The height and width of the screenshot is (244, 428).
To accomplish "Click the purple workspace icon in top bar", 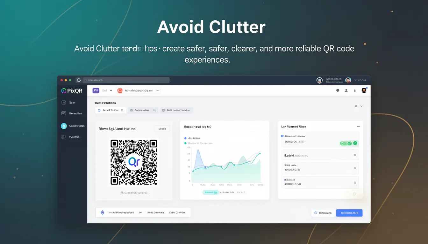I will (96, 91).
